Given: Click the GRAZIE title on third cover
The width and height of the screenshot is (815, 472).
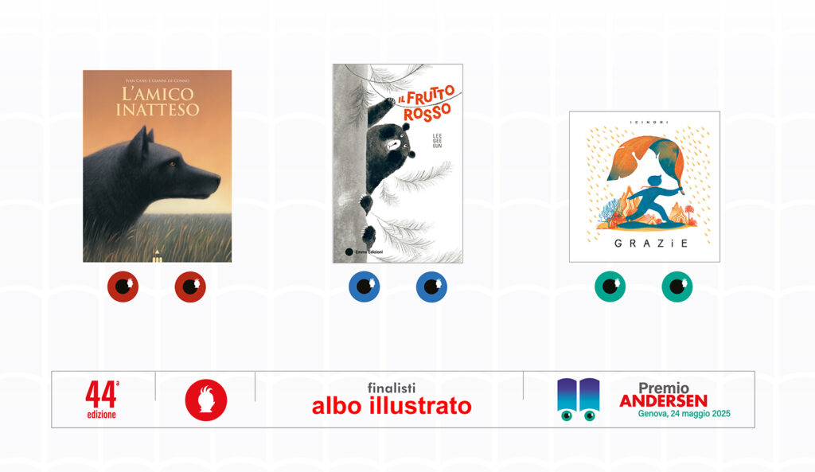Looking at the screenshot, I should (x=651, y=244).
